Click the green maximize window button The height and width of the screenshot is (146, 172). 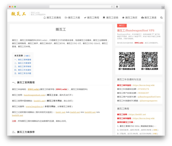point(15,7)
